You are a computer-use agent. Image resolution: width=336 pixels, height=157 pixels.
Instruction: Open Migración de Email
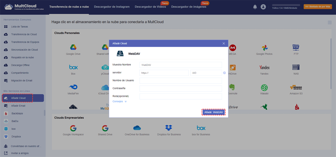tap(22, 81)
